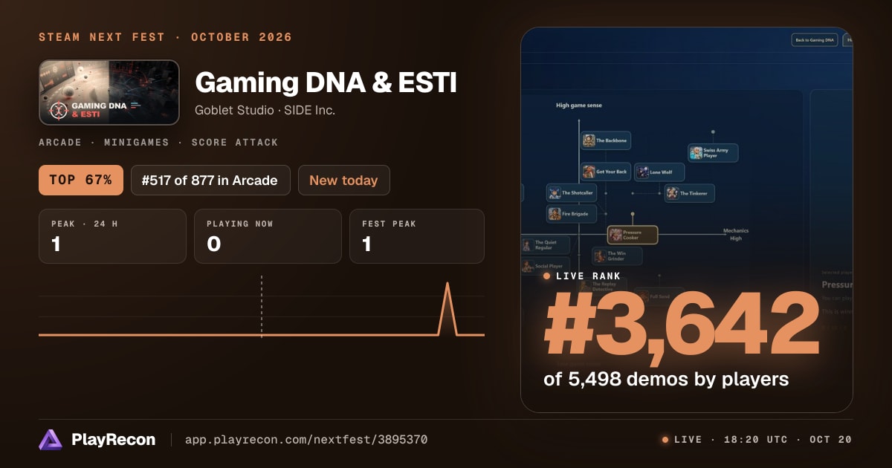The width and height of the screenshot is (892, 468).
Task: Click the Gaming DNA & ESTI title
Action: [x=326, y=82]
